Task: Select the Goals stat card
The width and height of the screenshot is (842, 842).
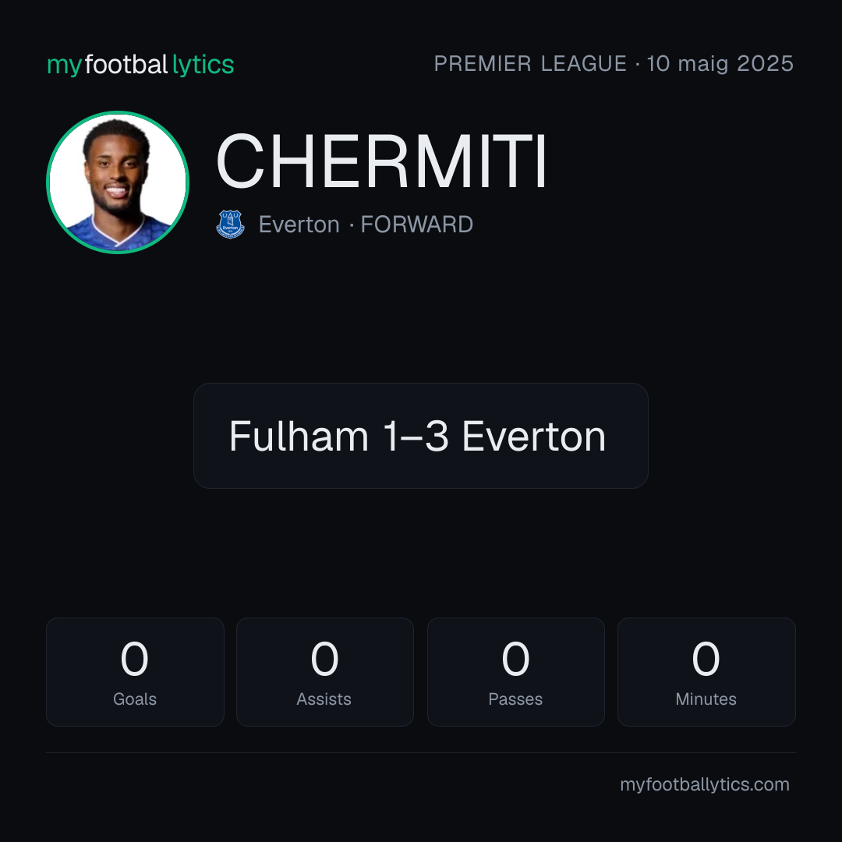Action: (x=135, y=672)
